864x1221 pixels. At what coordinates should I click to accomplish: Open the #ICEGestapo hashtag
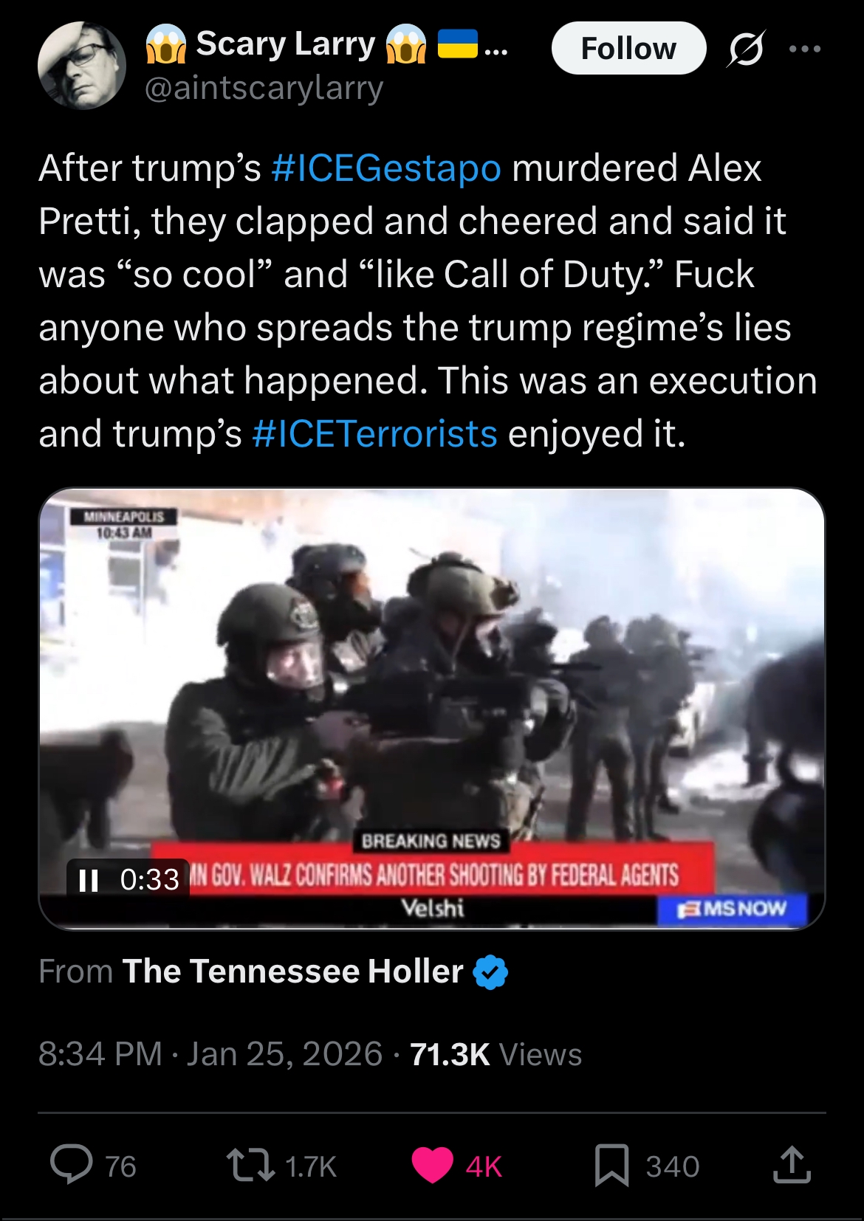click(x=386, y=168)
